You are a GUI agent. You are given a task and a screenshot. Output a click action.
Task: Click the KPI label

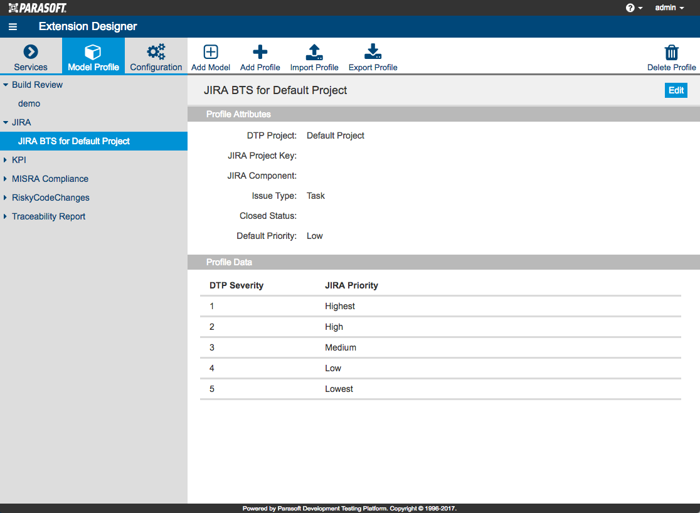(19, 160)
